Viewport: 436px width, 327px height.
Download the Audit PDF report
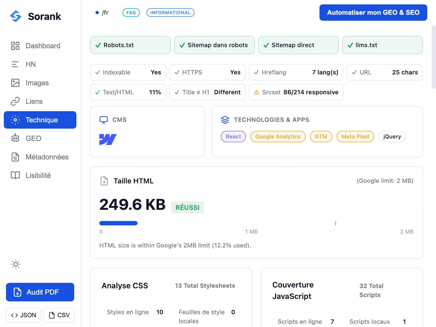coord(40,292)
